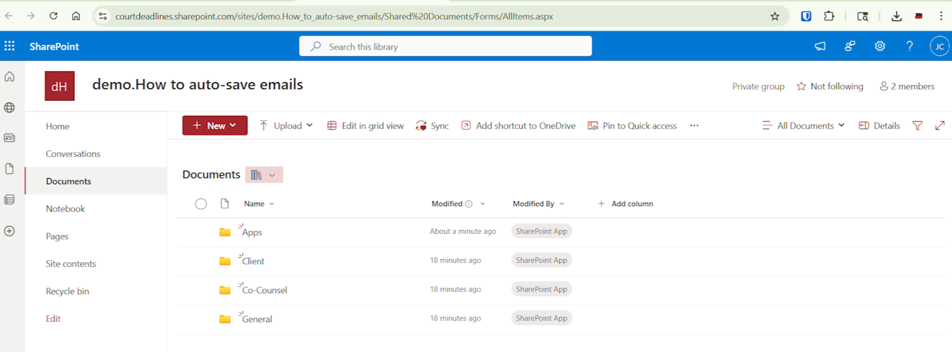Open Conversations in site navigation

(x=73, y=153)
